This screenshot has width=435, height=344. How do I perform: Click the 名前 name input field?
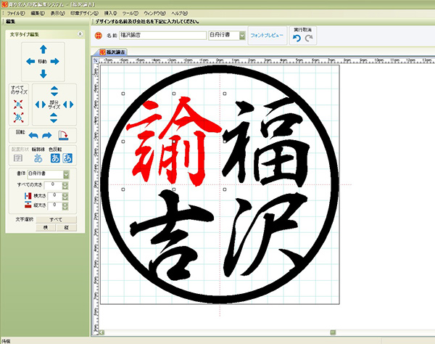tap(161, 34)
